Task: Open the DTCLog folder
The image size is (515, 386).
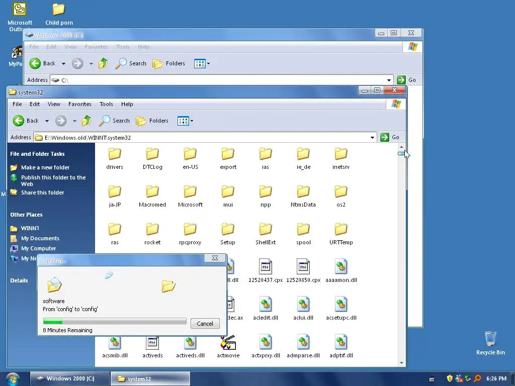Action: pyautogui.click(x=152, y=158)
